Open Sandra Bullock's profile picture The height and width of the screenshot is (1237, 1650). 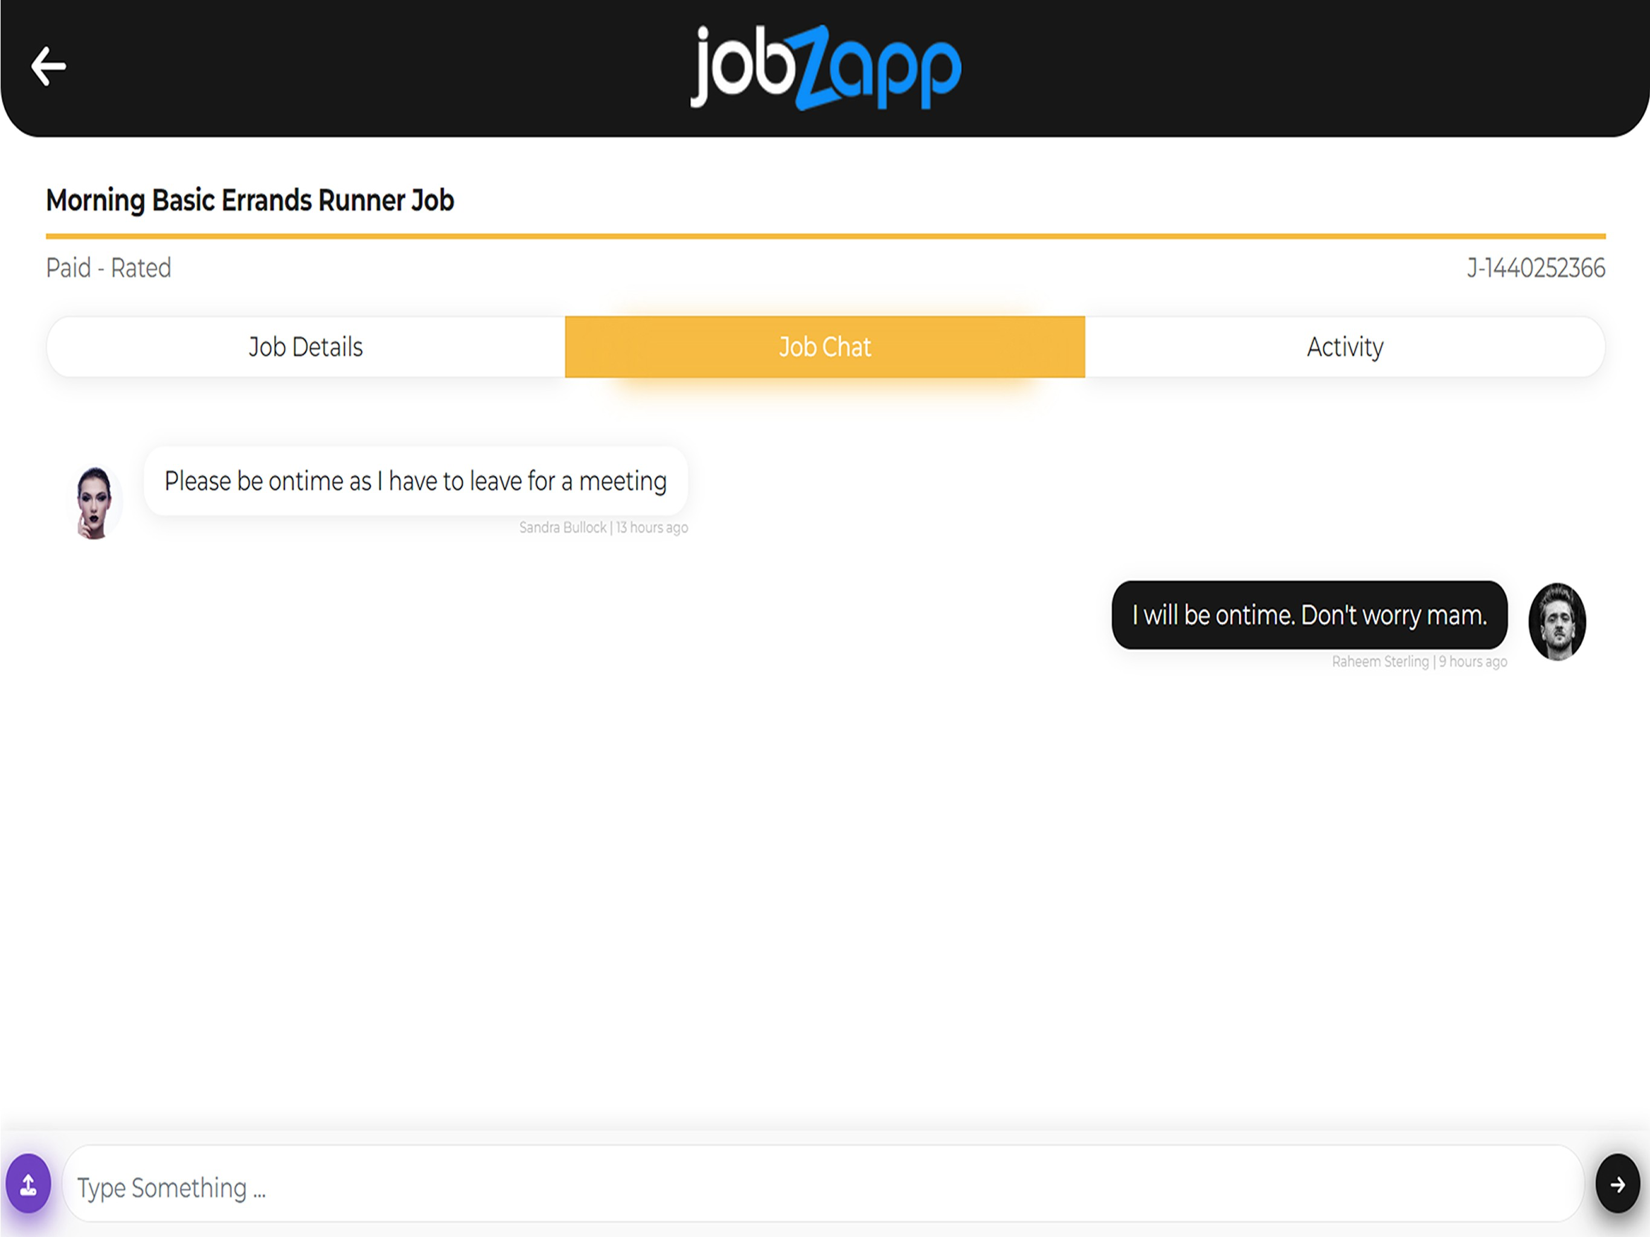pyautogui.click(x=94, y=502)
